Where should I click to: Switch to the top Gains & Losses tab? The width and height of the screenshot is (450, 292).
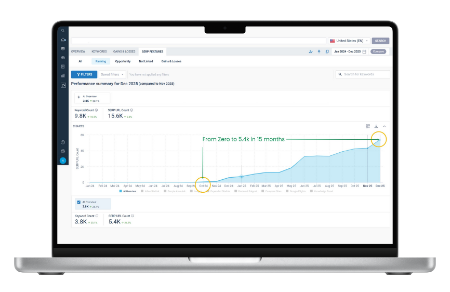click(124, 51)
